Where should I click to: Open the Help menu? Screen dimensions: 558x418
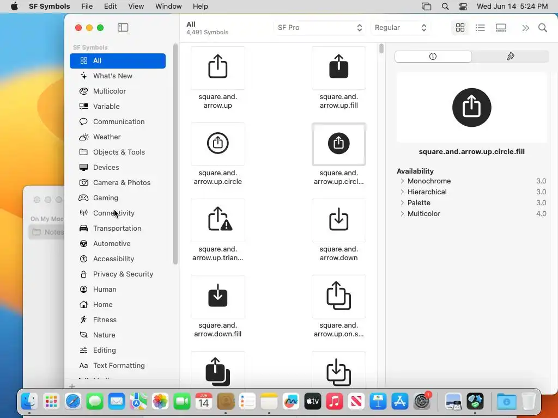coord(201,7)
